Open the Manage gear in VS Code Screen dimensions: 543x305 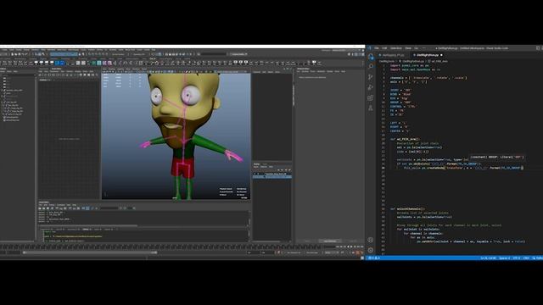point(371,250)
